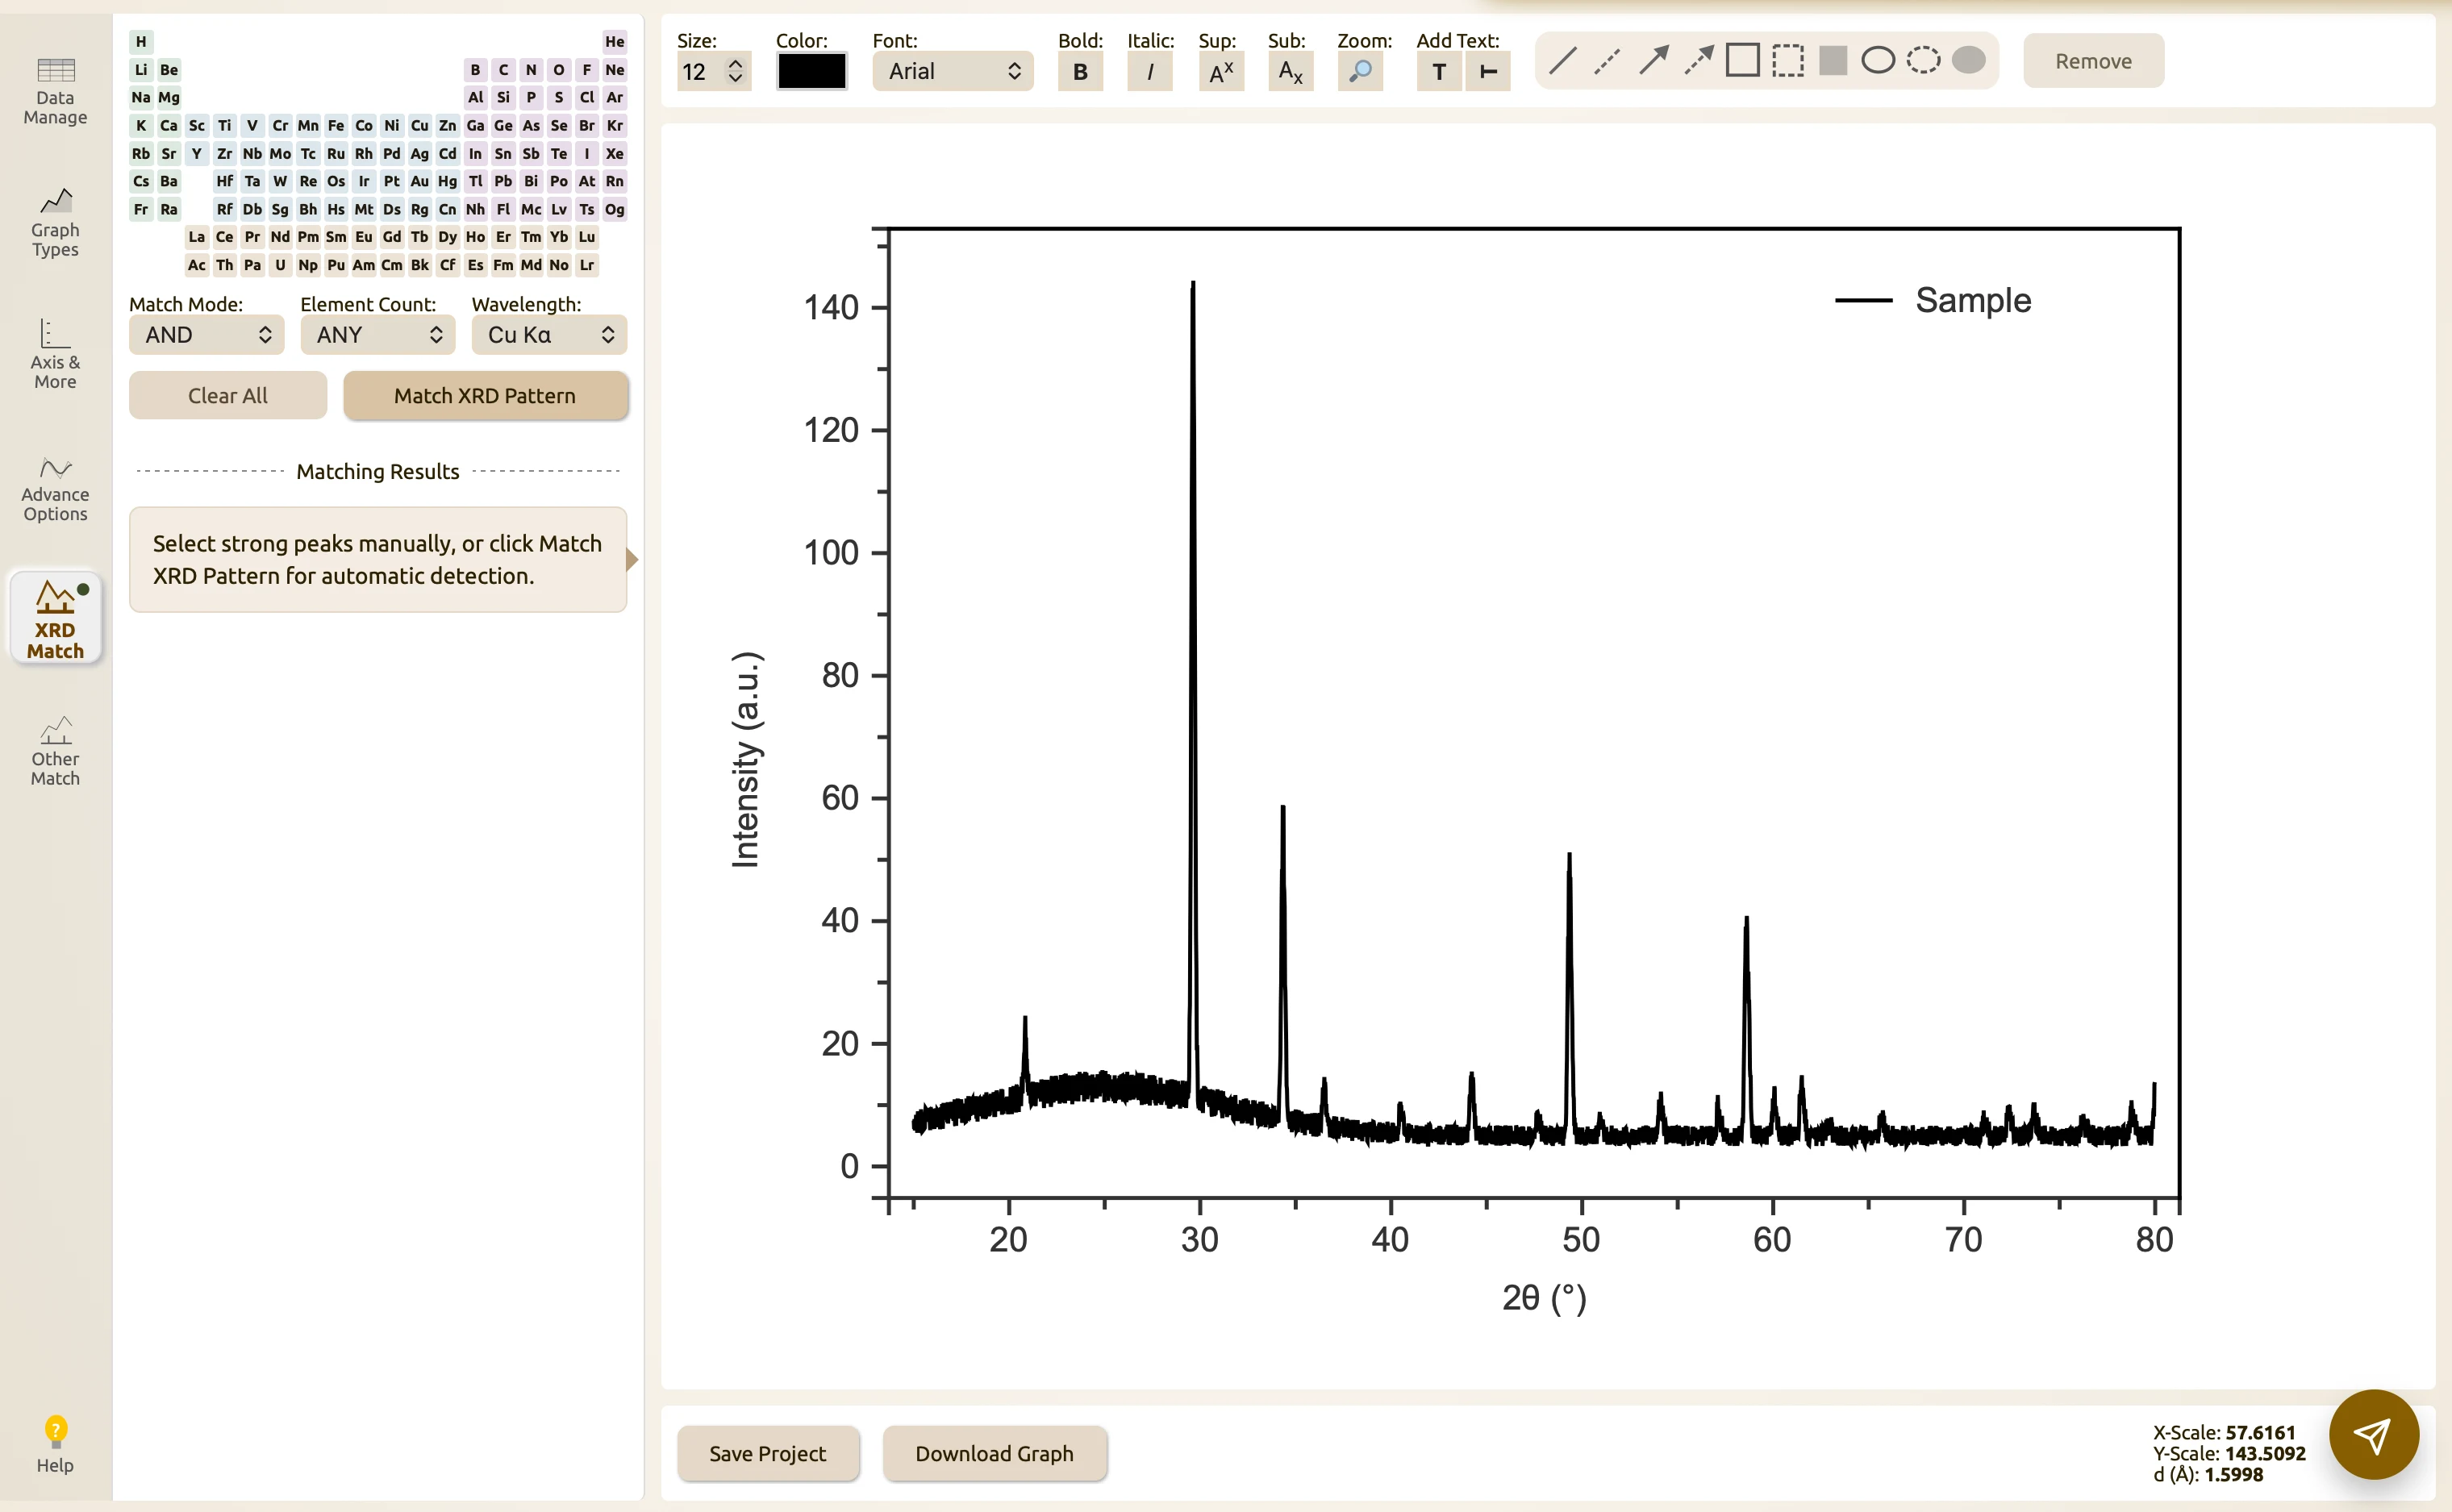Add a text box with T tool
The width and height of the screenshot is (2452, 1512).
[1439, 72]
